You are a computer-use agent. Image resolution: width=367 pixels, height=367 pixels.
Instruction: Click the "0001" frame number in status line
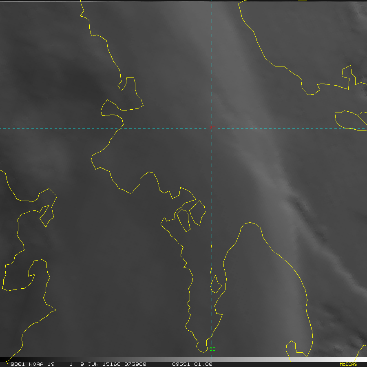coord(18,364)
